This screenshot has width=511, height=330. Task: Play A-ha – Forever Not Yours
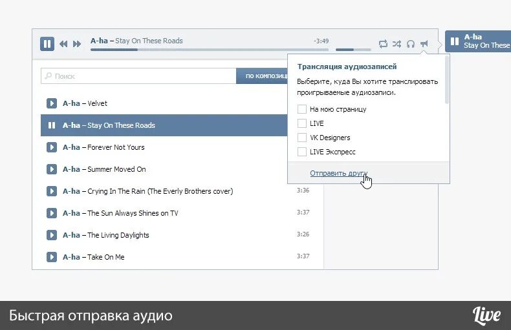click(52, 147)
